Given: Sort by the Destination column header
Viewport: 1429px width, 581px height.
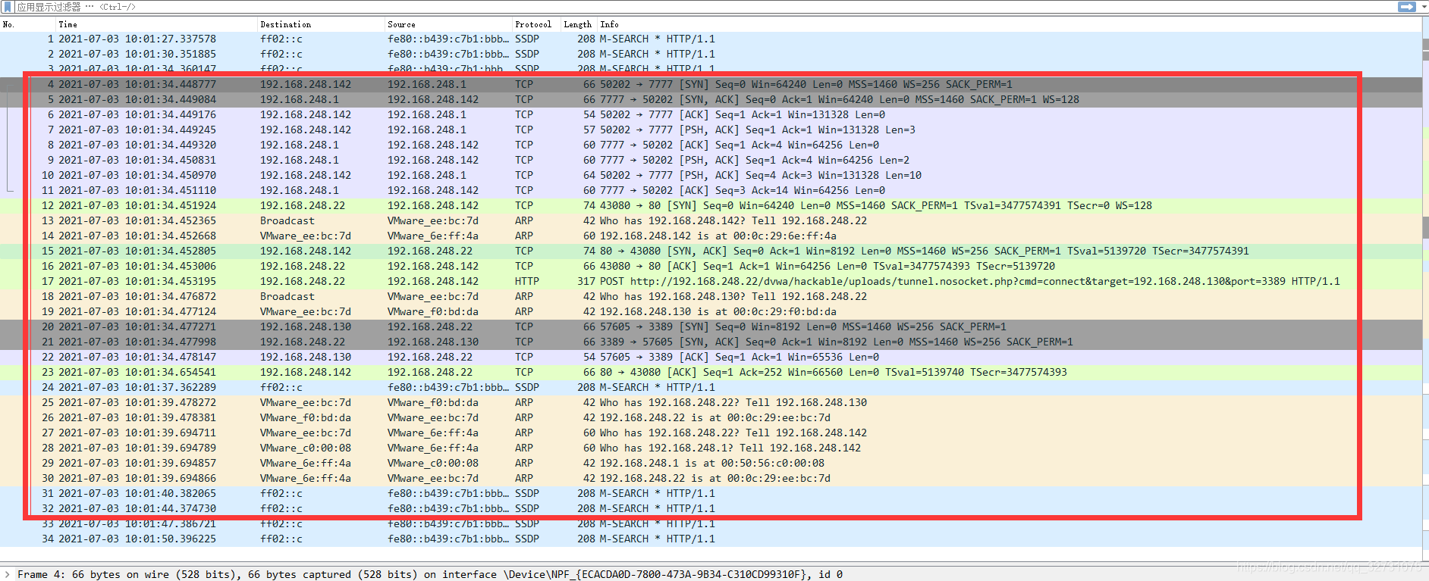Looking at the screenshot, I should 321,24.
